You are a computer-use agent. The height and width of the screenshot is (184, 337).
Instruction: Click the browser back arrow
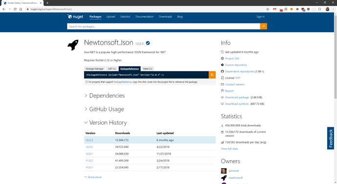coord(3,9)
